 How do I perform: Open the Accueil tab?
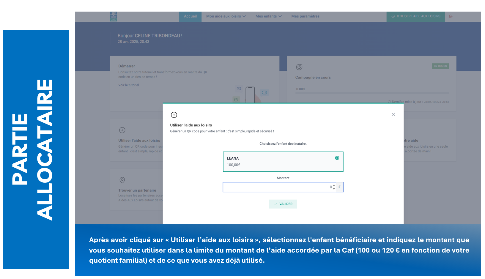click(190, 16)
